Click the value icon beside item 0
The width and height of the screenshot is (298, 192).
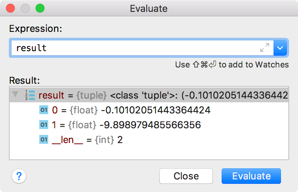click(44, 110)
